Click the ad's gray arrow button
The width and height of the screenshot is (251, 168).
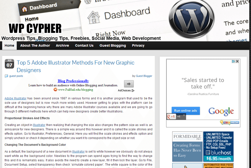point(129,84)
